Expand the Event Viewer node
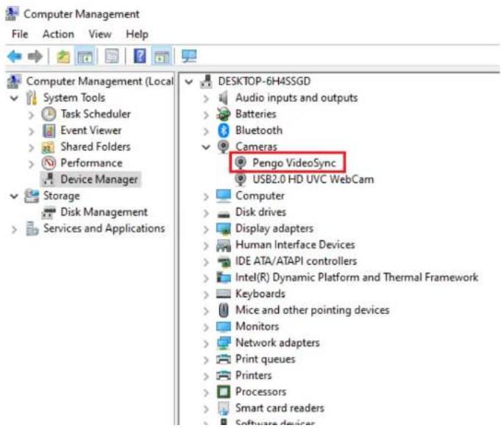Viewport: 501px width, 428px height. coord(31,131)
